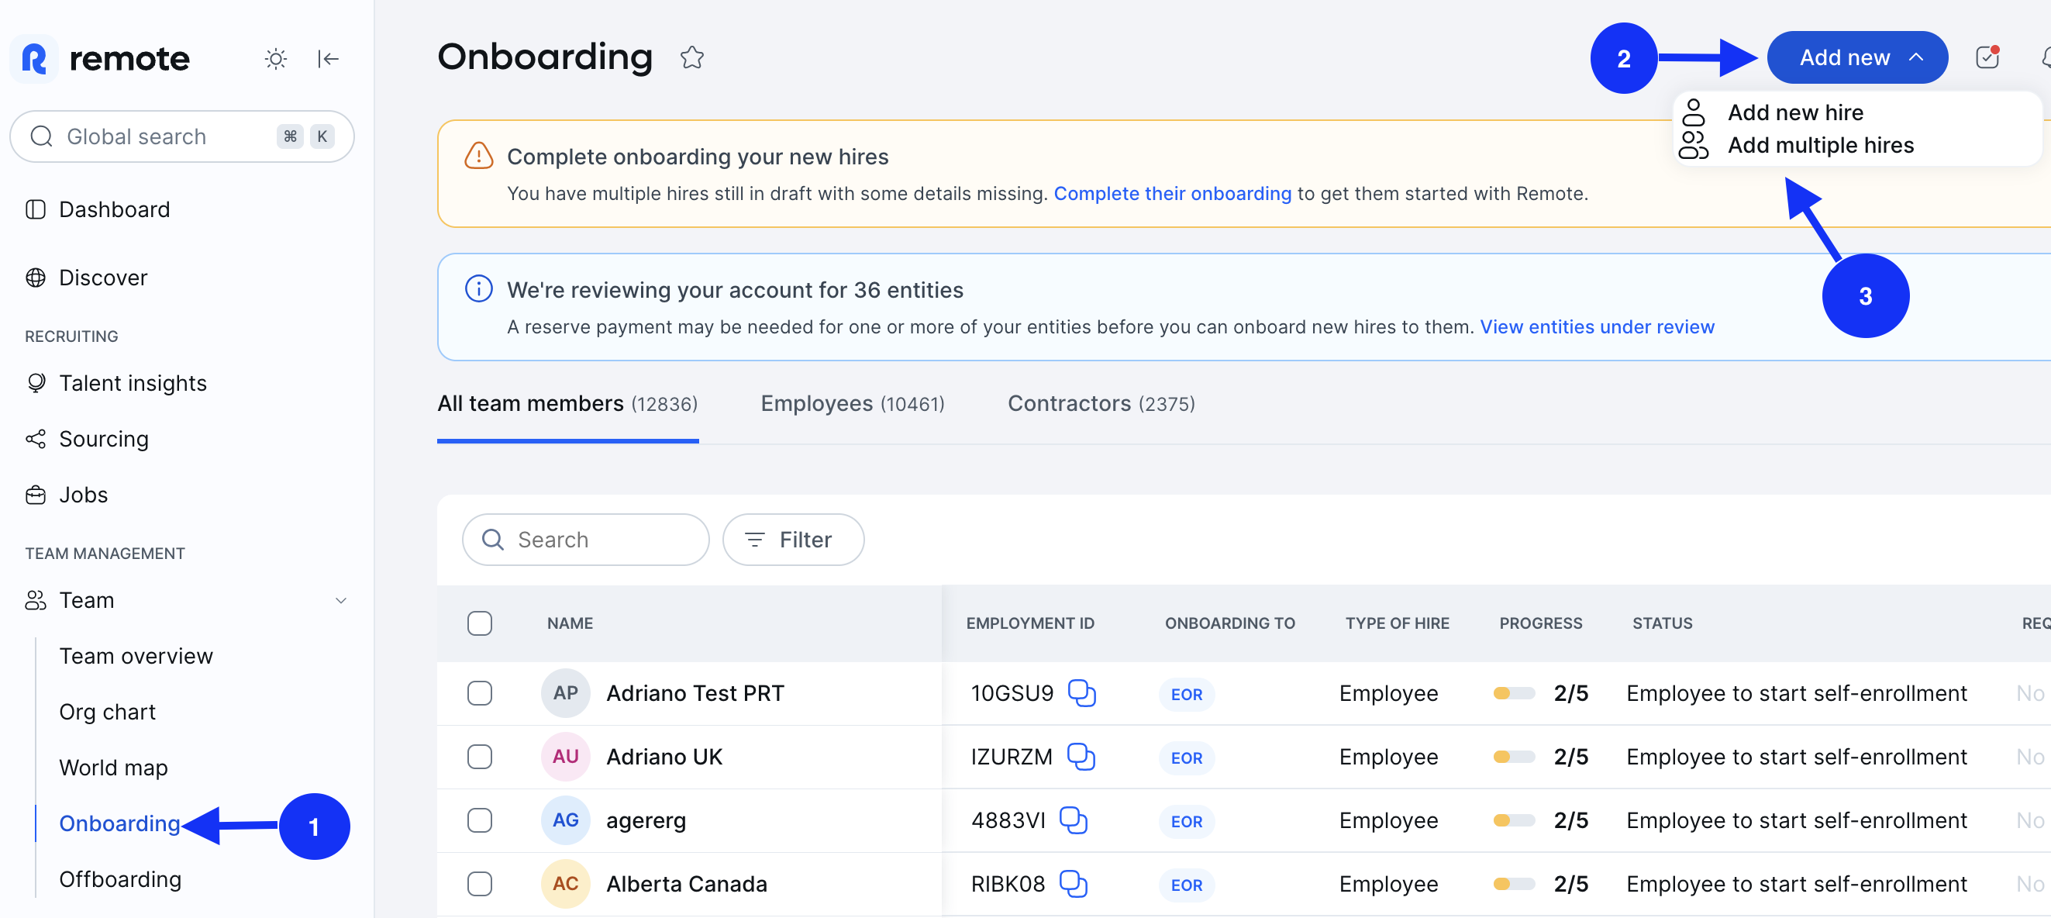Image resolution: width=2051 pixels, height=918 pixels.
Task: Choose Add new hire from the menu
Action: point(1794,112)
